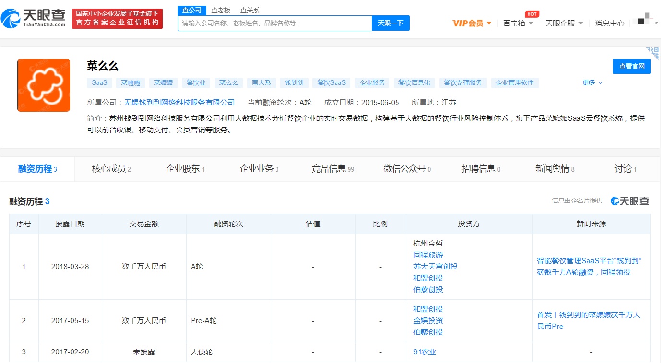Open news link about 钱到到 A轮融资
Screen dimensions: 661x363
click(x=589, y=267)
